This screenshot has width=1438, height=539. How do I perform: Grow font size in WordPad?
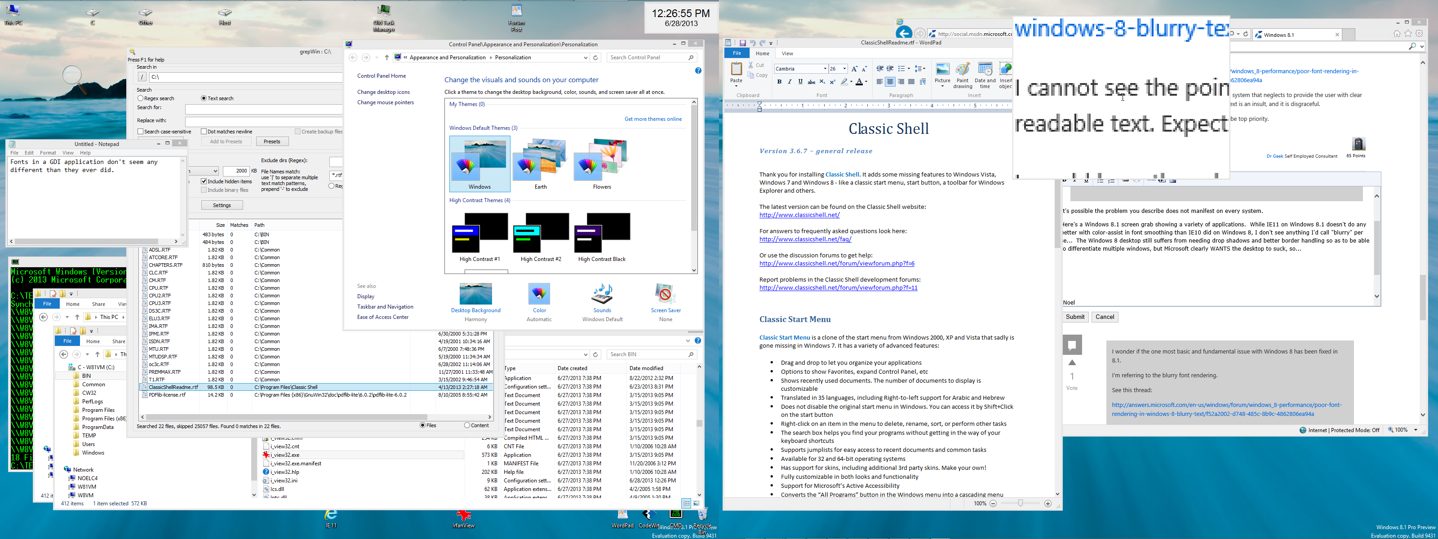click(854, 69)
